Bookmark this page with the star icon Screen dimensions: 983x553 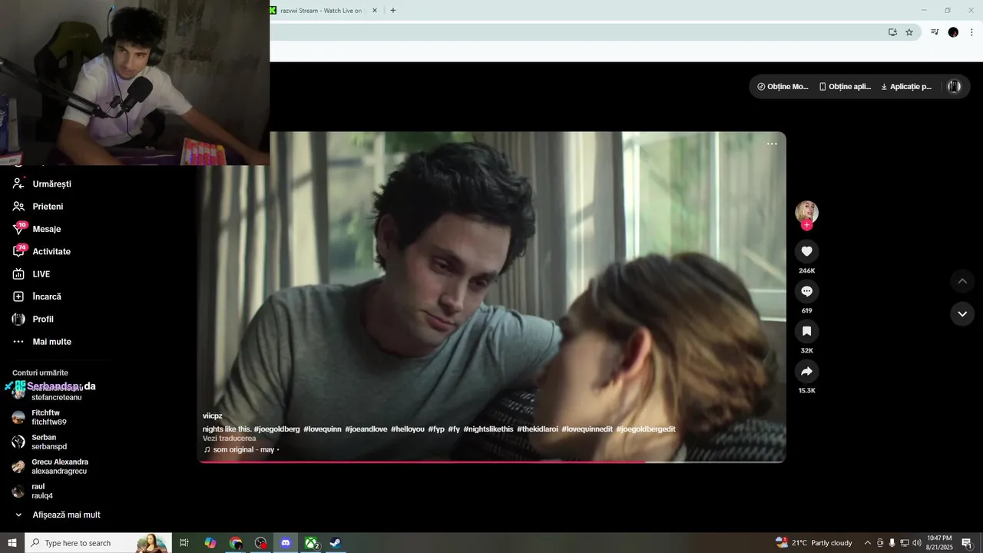pyautogui.click(x=909, y=32)
